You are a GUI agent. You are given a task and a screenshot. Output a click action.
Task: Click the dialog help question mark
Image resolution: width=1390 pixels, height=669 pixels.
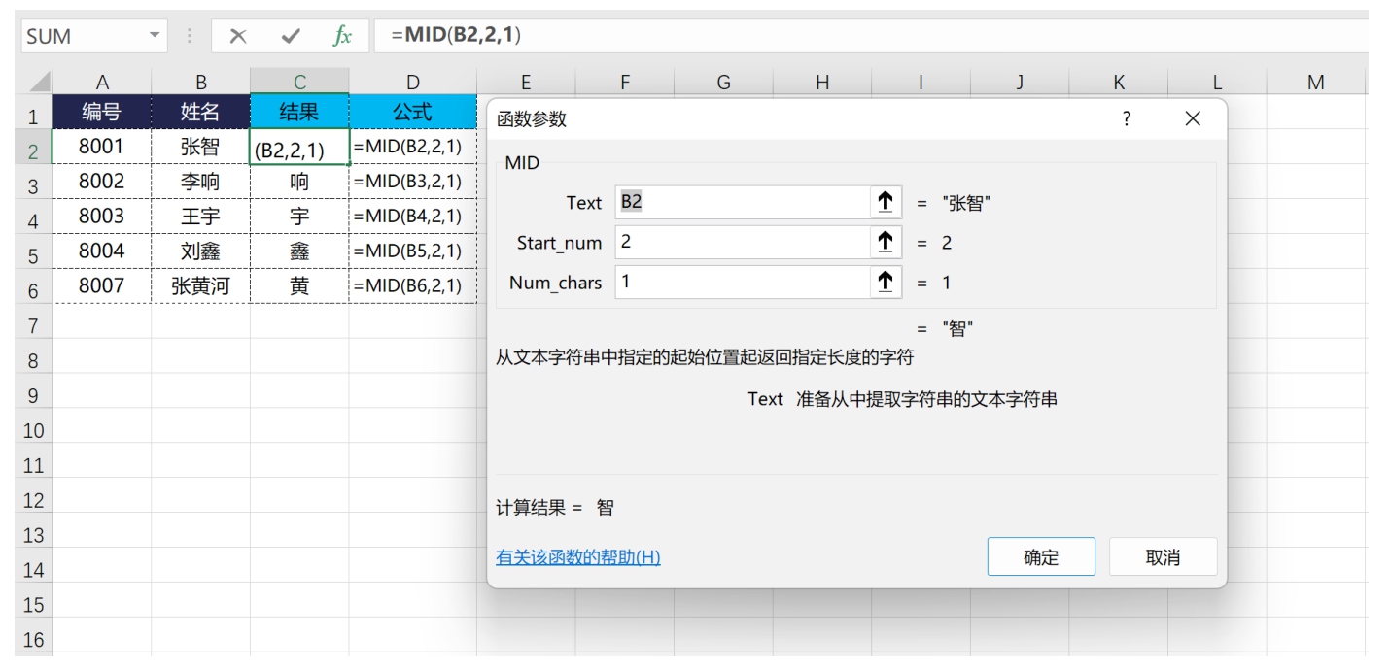[x=1127, y=118]
